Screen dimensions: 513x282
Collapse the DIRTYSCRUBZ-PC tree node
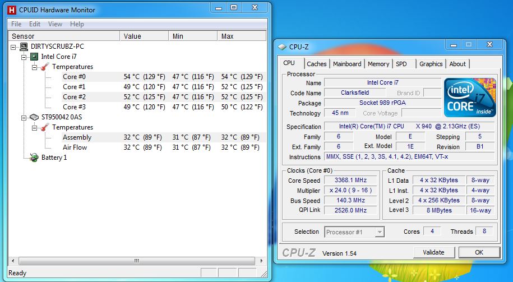point(13,47)
